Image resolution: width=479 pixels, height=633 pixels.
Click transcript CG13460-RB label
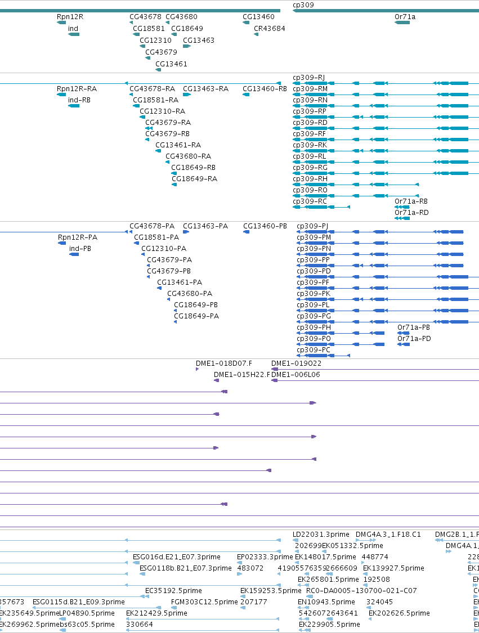coord(265,89)
